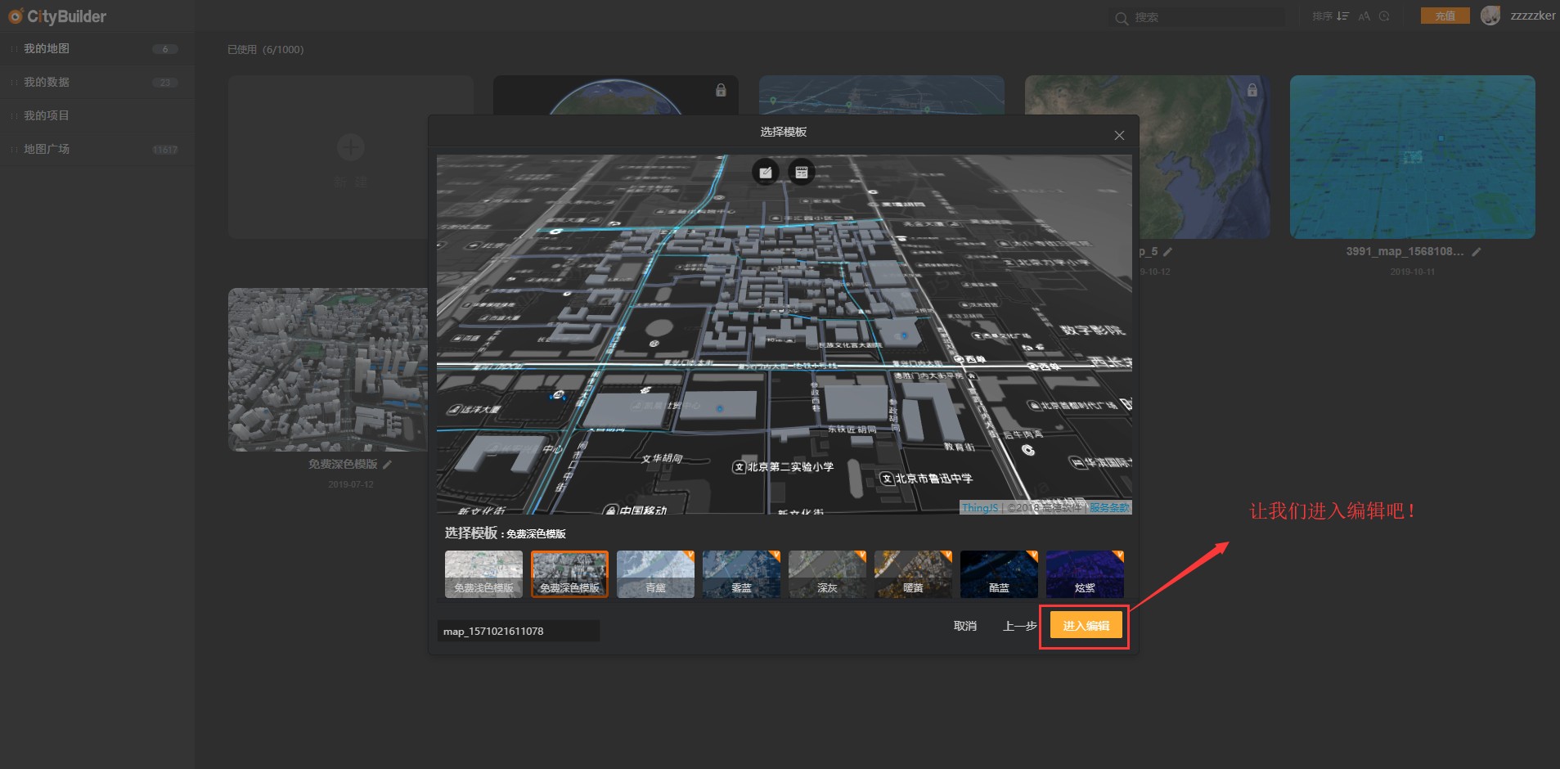This screenshot has width=1560, height=769.
Task: Open 我的地图 in the sidebar
Action: click(97, 49)
